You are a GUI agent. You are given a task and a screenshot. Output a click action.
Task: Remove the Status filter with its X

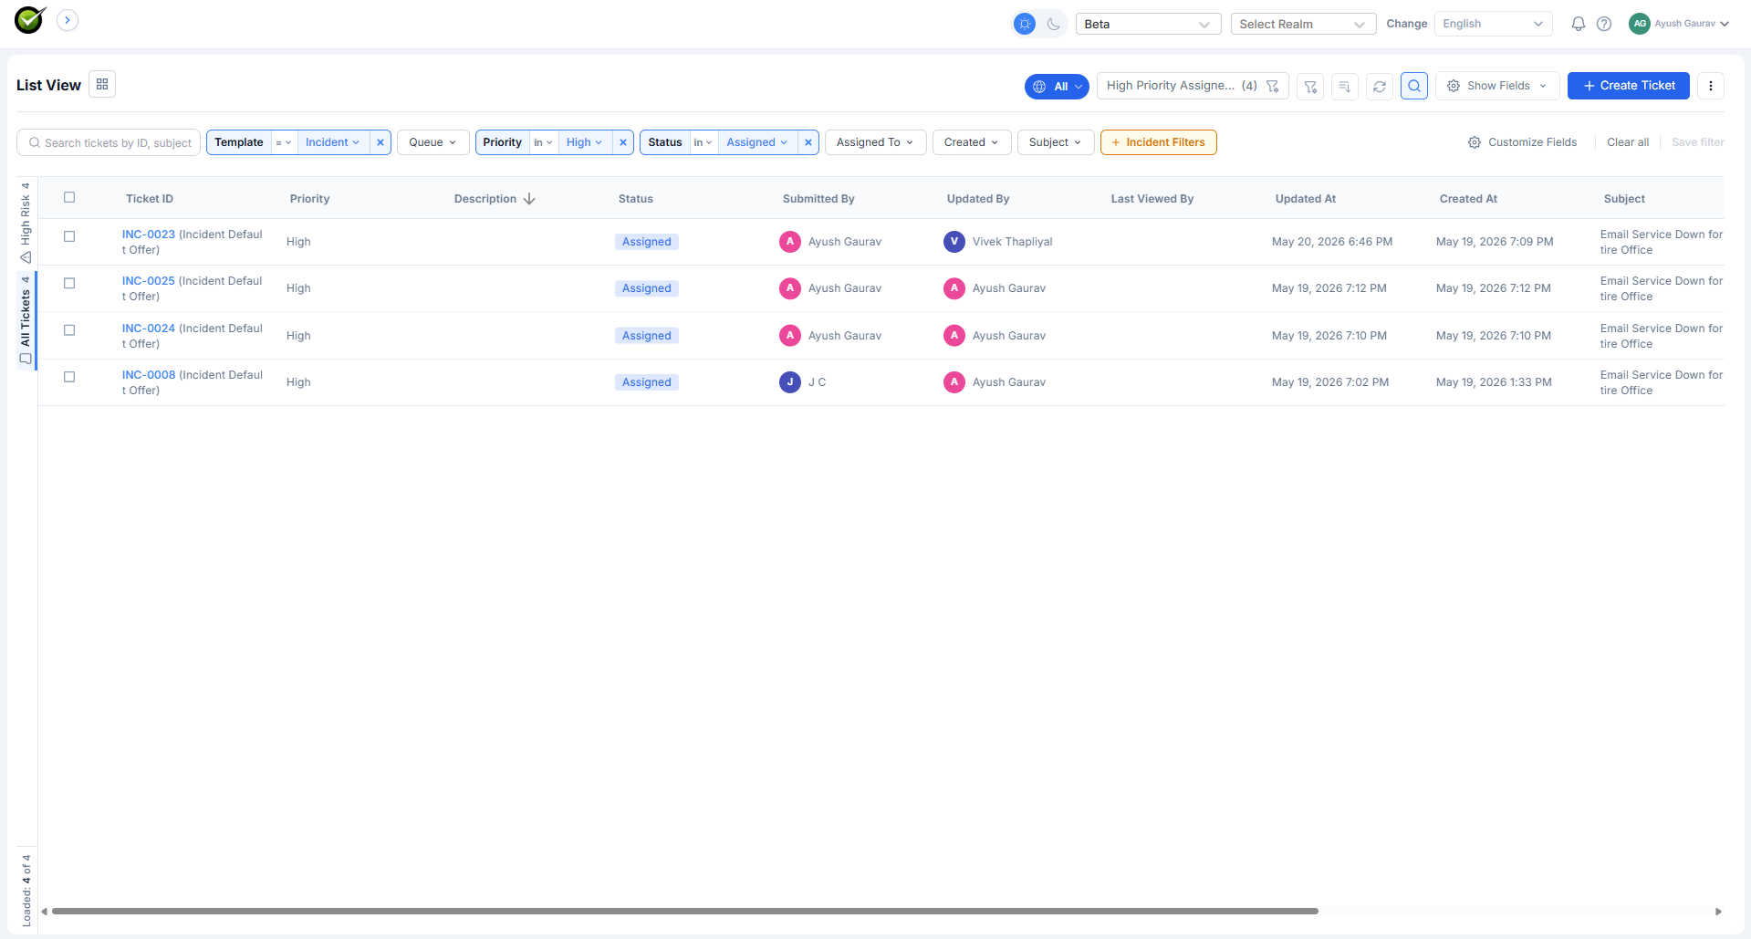808,142
